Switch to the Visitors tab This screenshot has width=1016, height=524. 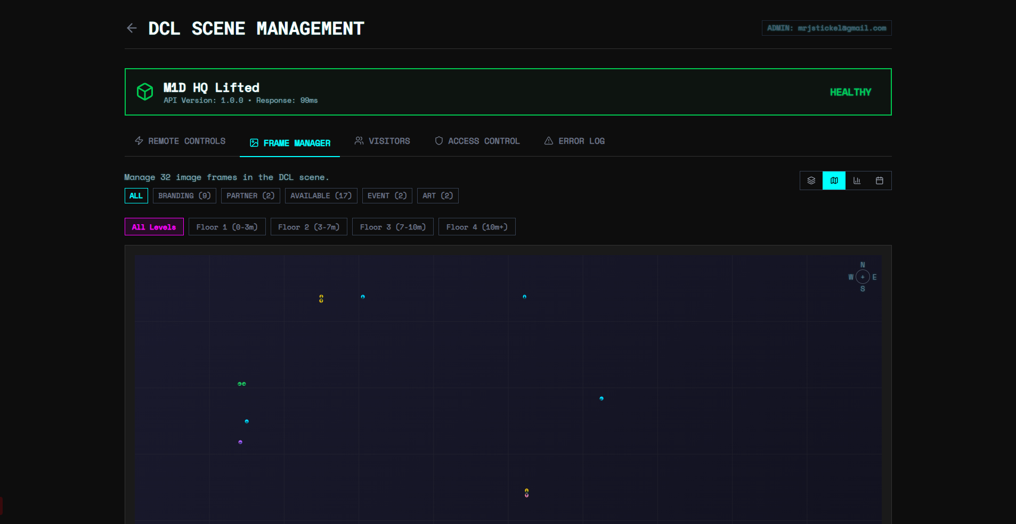tap(382, 141)
